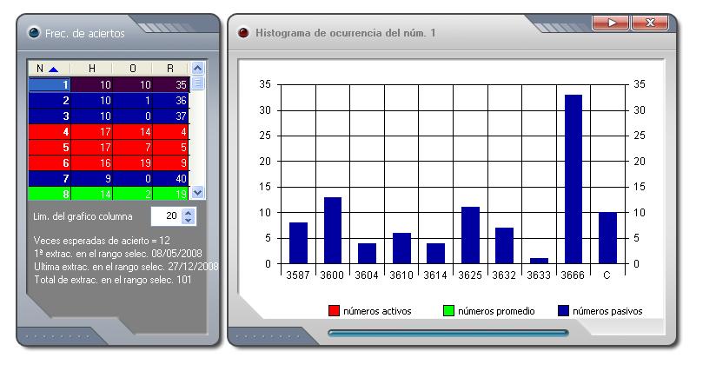Select red row number 4

(109, 132)
